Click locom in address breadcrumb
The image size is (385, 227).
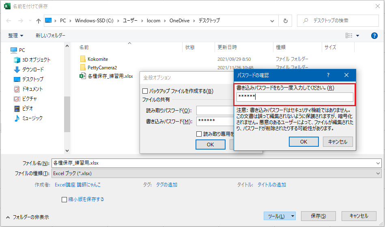[153, 21]
